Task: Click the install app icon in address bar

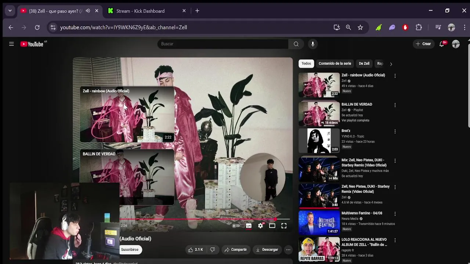Action: (337, 27)
